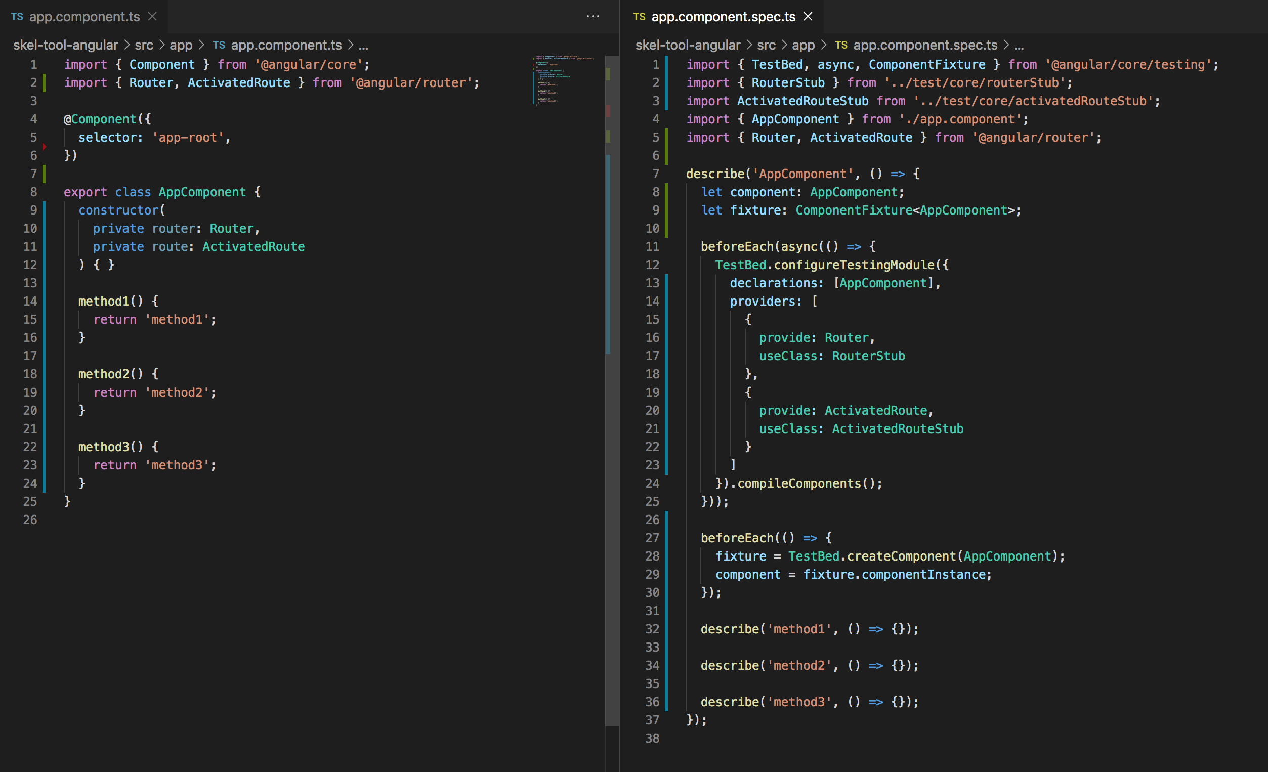Open skel-tool-angular breadcrumb in left editor
The height and width of the screenshot is (772, 1268).
click(65, 46)
